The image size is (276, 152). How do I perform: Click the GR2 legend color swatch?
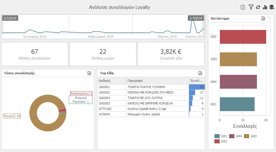click(x=217, y=141)
